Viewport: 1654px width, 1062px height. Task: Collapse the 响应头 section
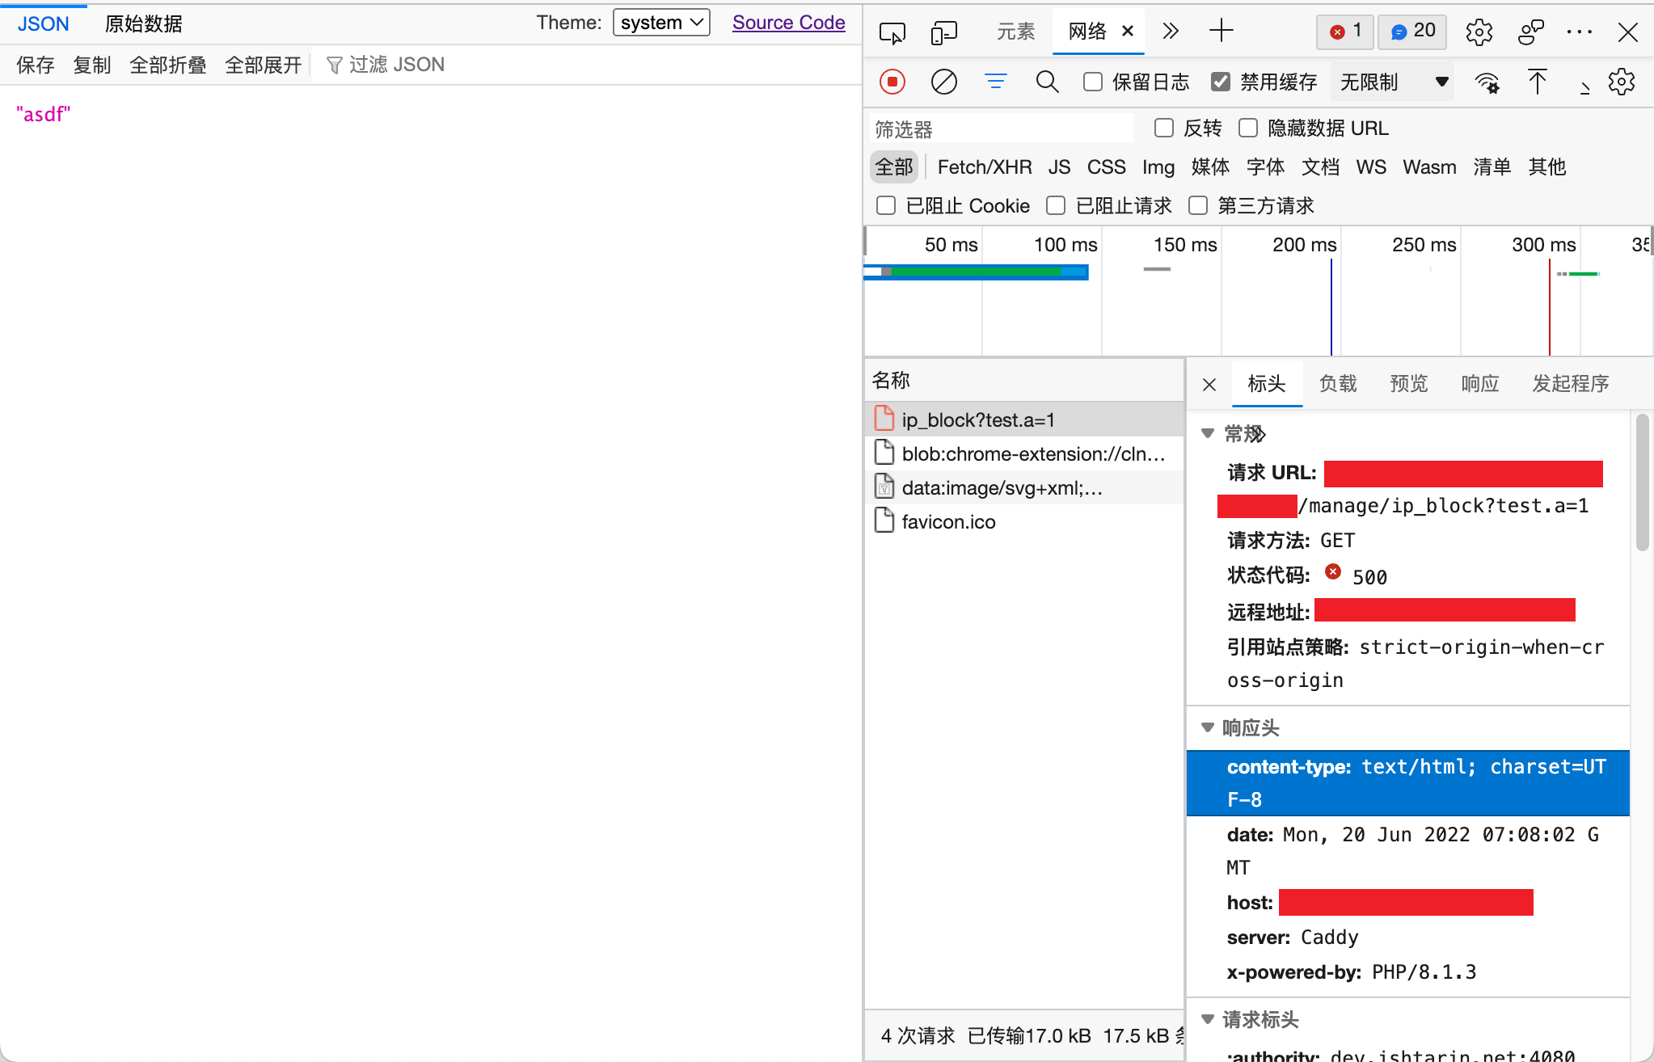[1208, 727]
